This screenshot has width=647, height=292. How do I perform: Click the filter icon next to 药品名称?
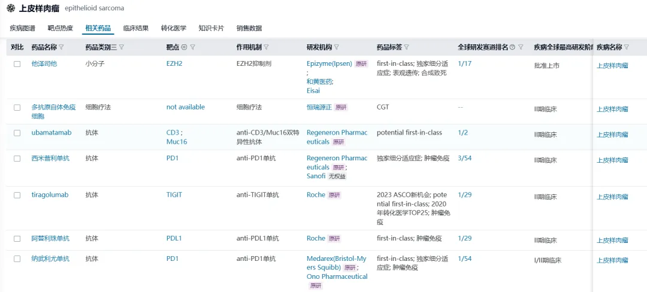[x=61, y=47]
